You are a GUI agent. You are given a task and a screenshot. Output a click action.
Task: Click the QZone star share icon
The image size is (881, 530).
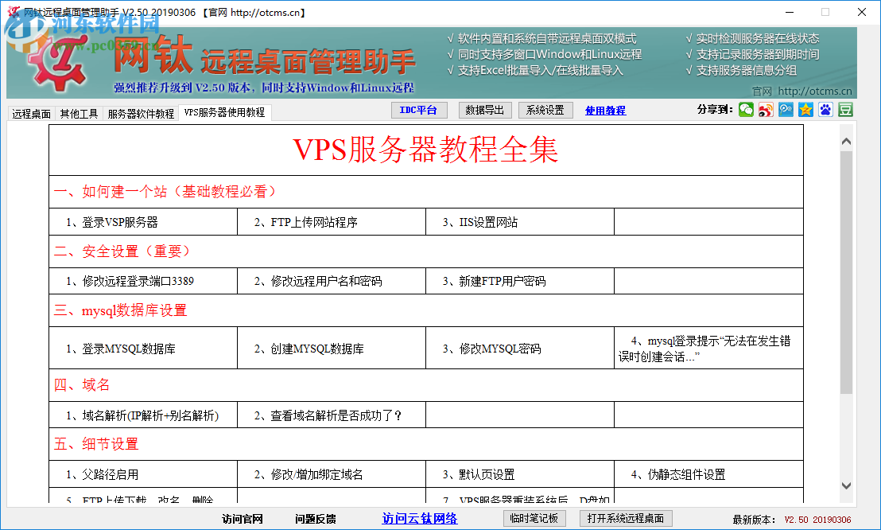[x=805, y=109]
